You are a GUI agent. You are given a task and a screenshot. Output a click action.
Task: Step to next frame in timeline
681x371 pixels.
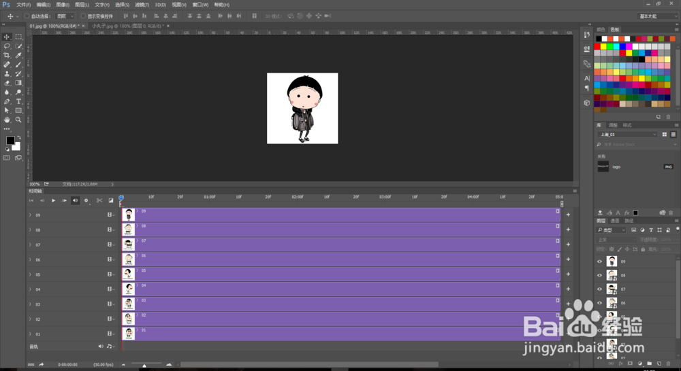coord(64,200)
